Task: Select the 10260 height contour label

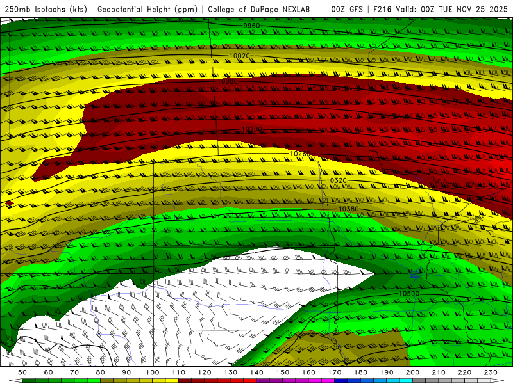Action: [300, 154]
